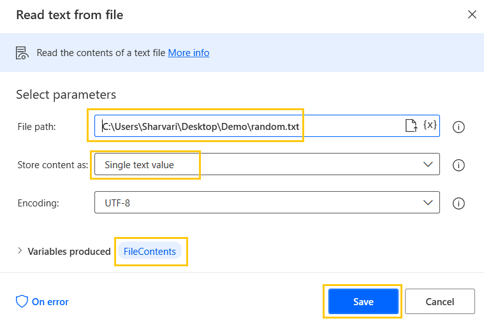Expand the Variables produced section
The width and height of the screenshot is (484, 323).
(x=20, y=251)
